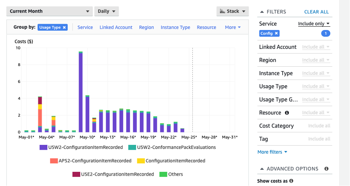350x186 pixels.
Task: Remove the Usage Type group-by chip
Action: tap(64, 27)
